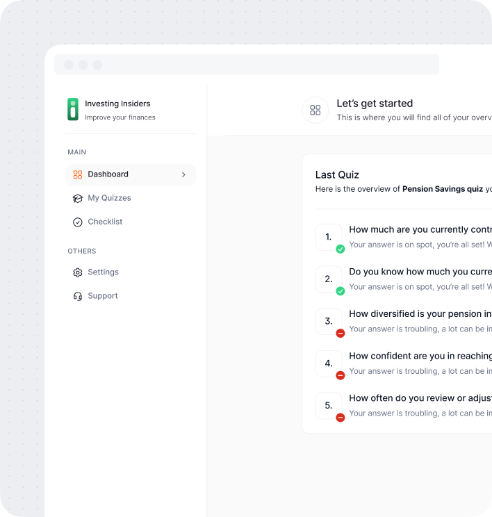This screenshot has height=517, width=492.
Task: Click the browser address bar placeholder
Action: tap(247, 65)
